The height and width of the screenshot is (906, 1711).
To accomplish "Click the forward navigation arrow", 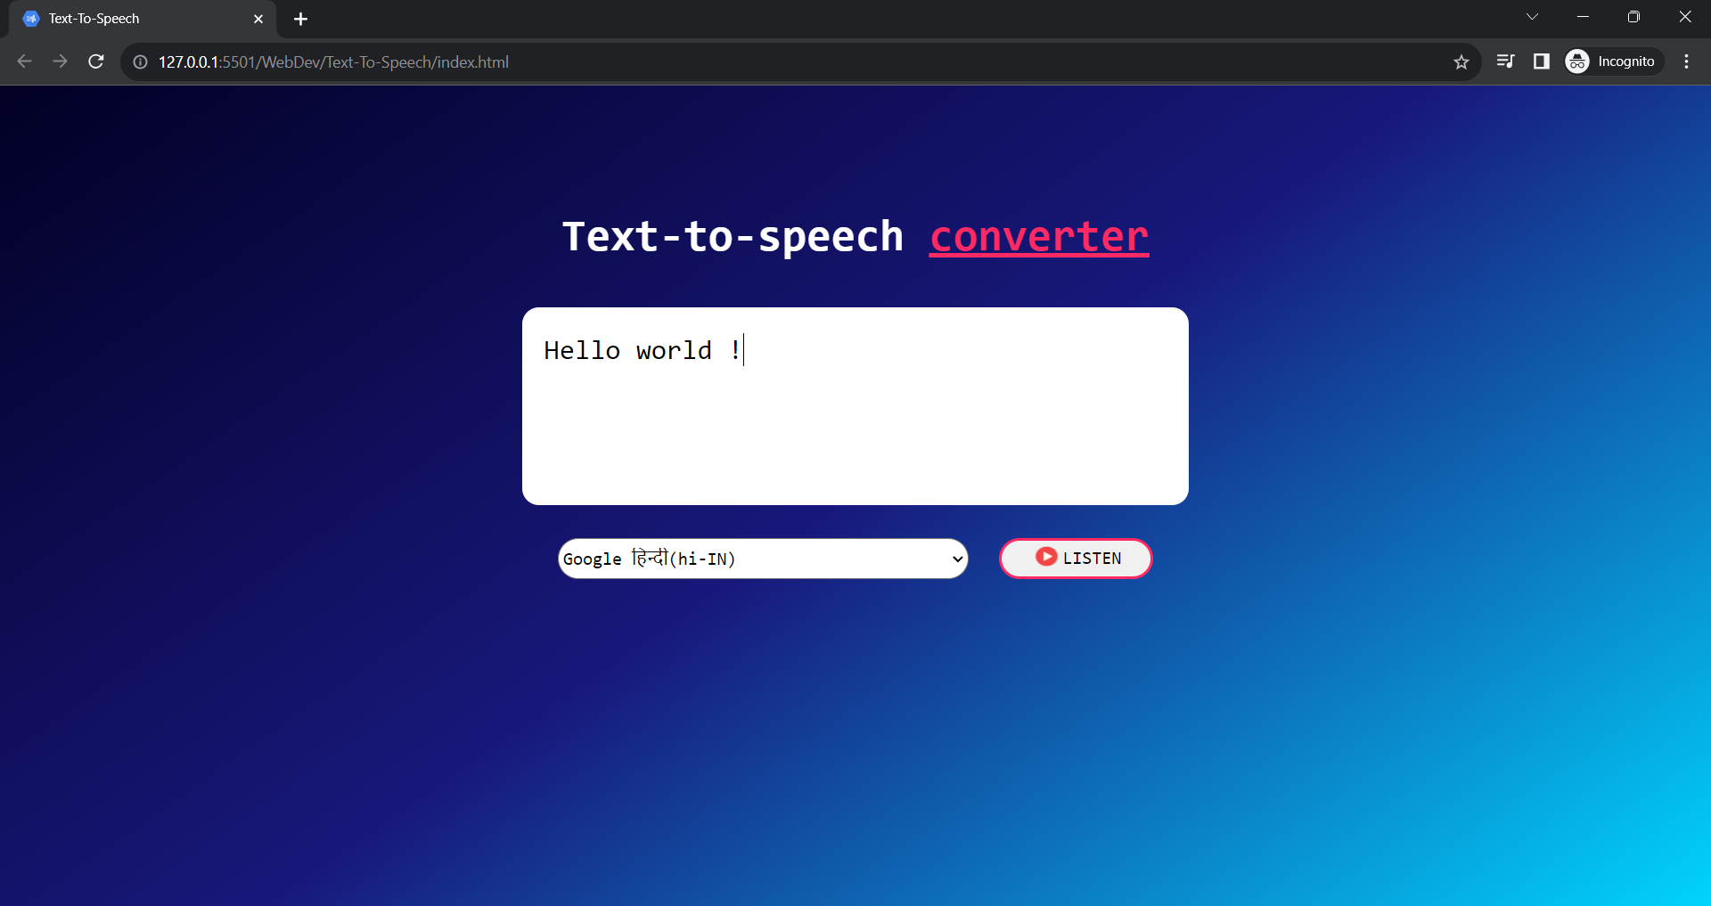I will pos(60,61).
